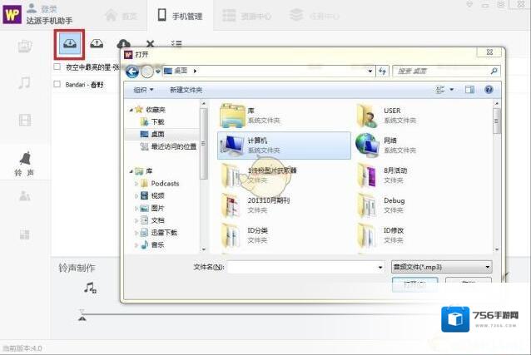The image size is (531, 355).
Task: Click the 新建文件夹 new folder button
Action: click(186, 90)
